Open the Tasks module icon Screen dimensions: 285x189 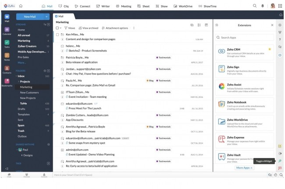(x=7, y=43)
